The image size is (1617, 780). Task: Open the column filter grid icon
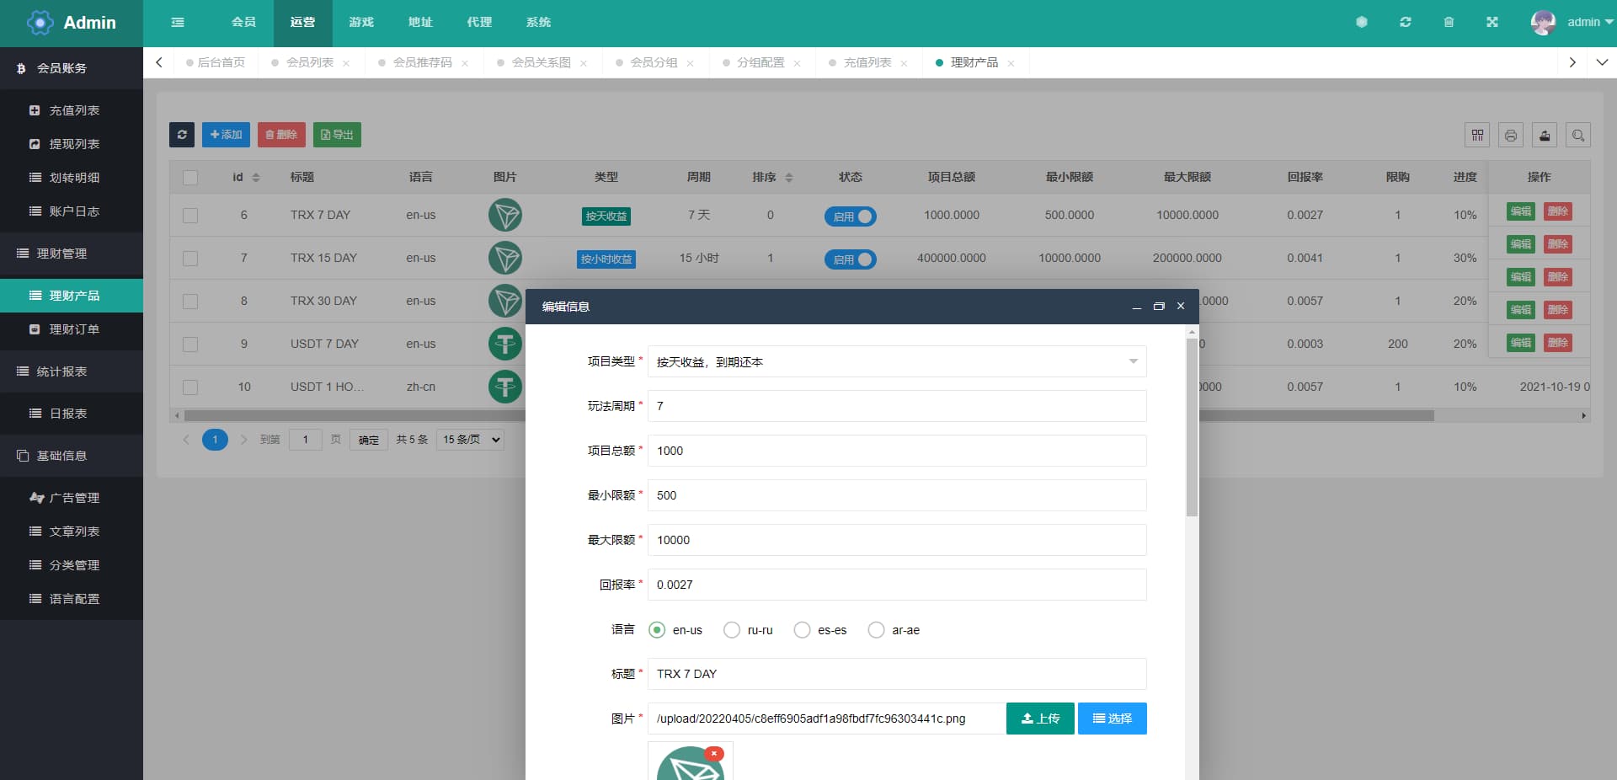click(1477, 135)
